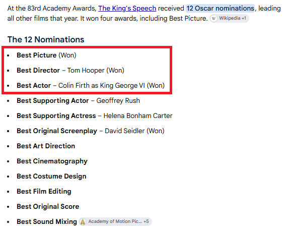Click Best Sound Mixing entry
This screenshot has width=288, height=233.
[x=47, y=221]
